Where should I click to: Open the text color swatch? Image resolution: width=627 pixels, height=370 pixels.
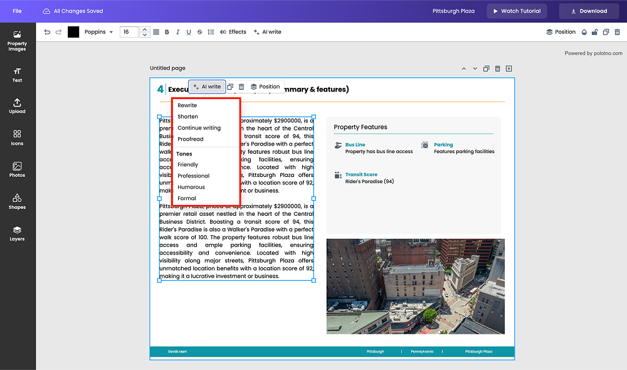click(73, 32)
